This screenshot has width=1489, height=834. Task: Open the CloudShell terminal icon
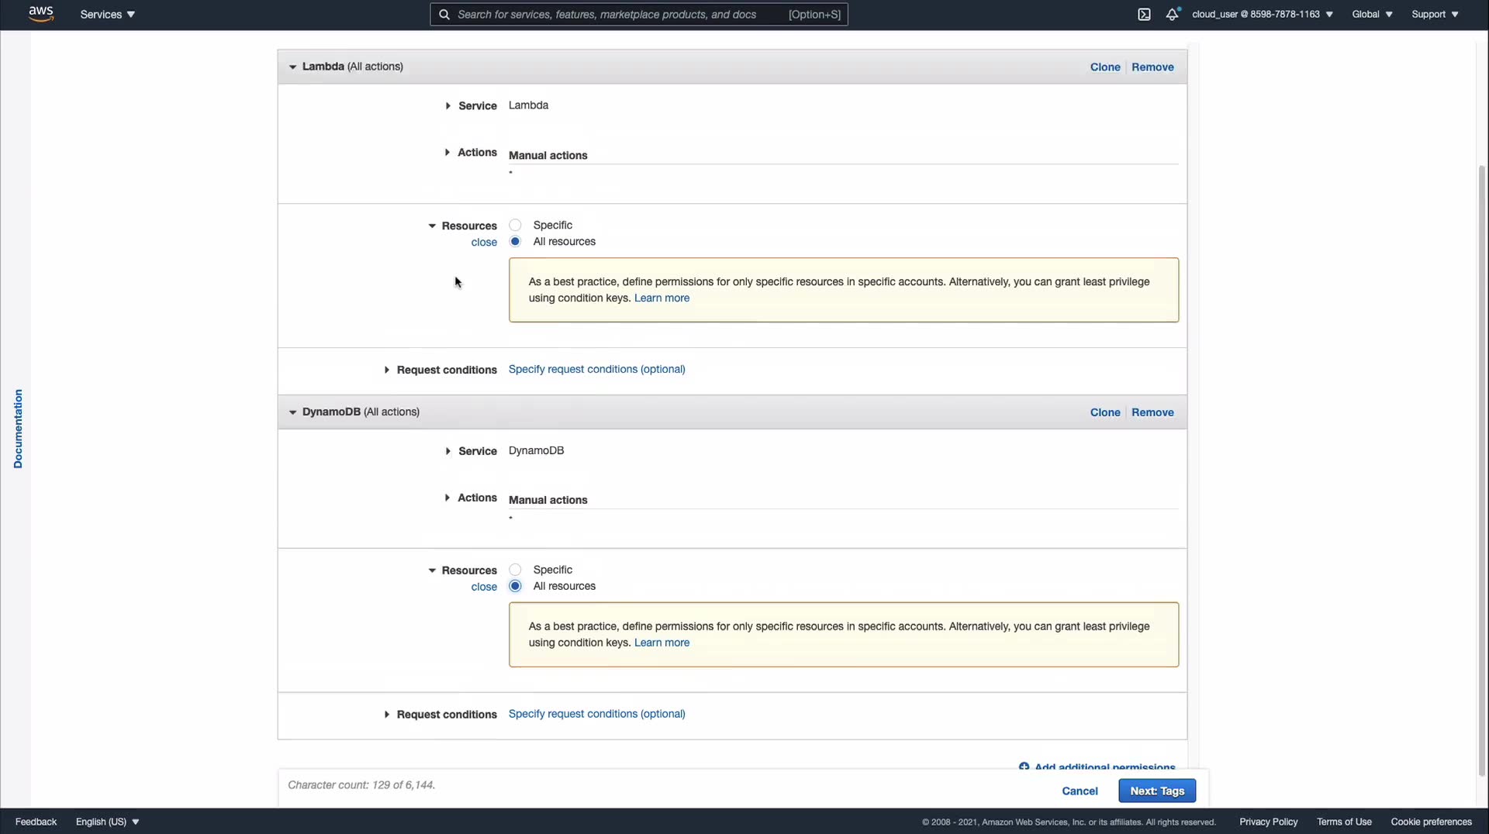click(1144, 15)
